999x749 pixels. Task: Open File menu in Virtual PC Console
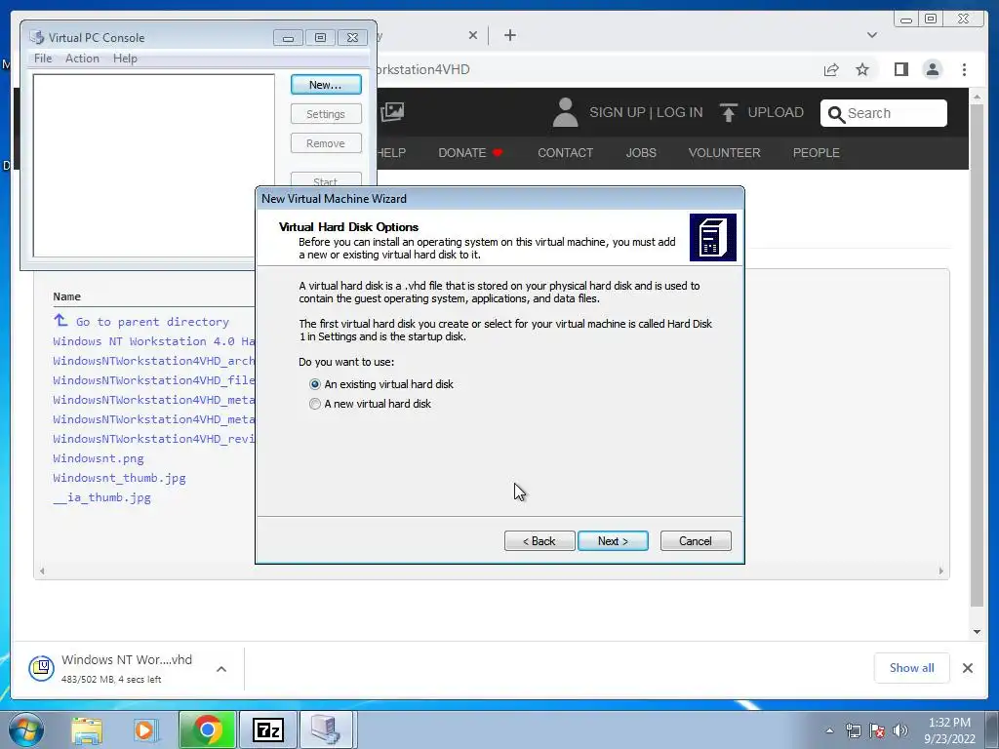pyautogui.click(x=43, y=58)
